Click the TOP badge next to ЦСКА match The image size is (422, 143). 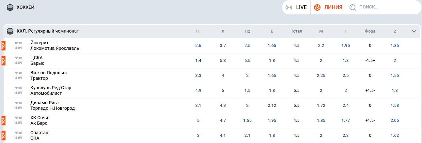point(3,61)
